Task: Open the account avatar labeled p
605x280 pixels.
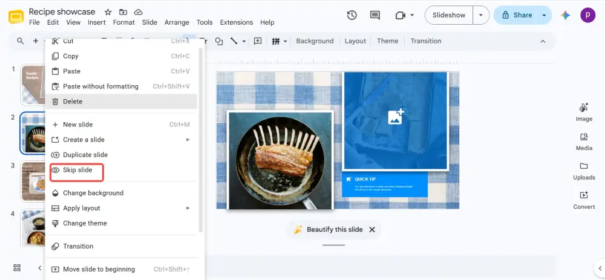Action: 587,15
